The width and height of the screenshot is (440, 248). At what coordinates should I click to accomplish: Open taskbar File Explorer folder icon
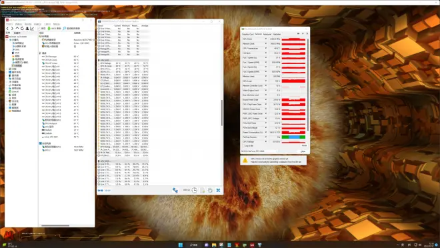[214, 245]
